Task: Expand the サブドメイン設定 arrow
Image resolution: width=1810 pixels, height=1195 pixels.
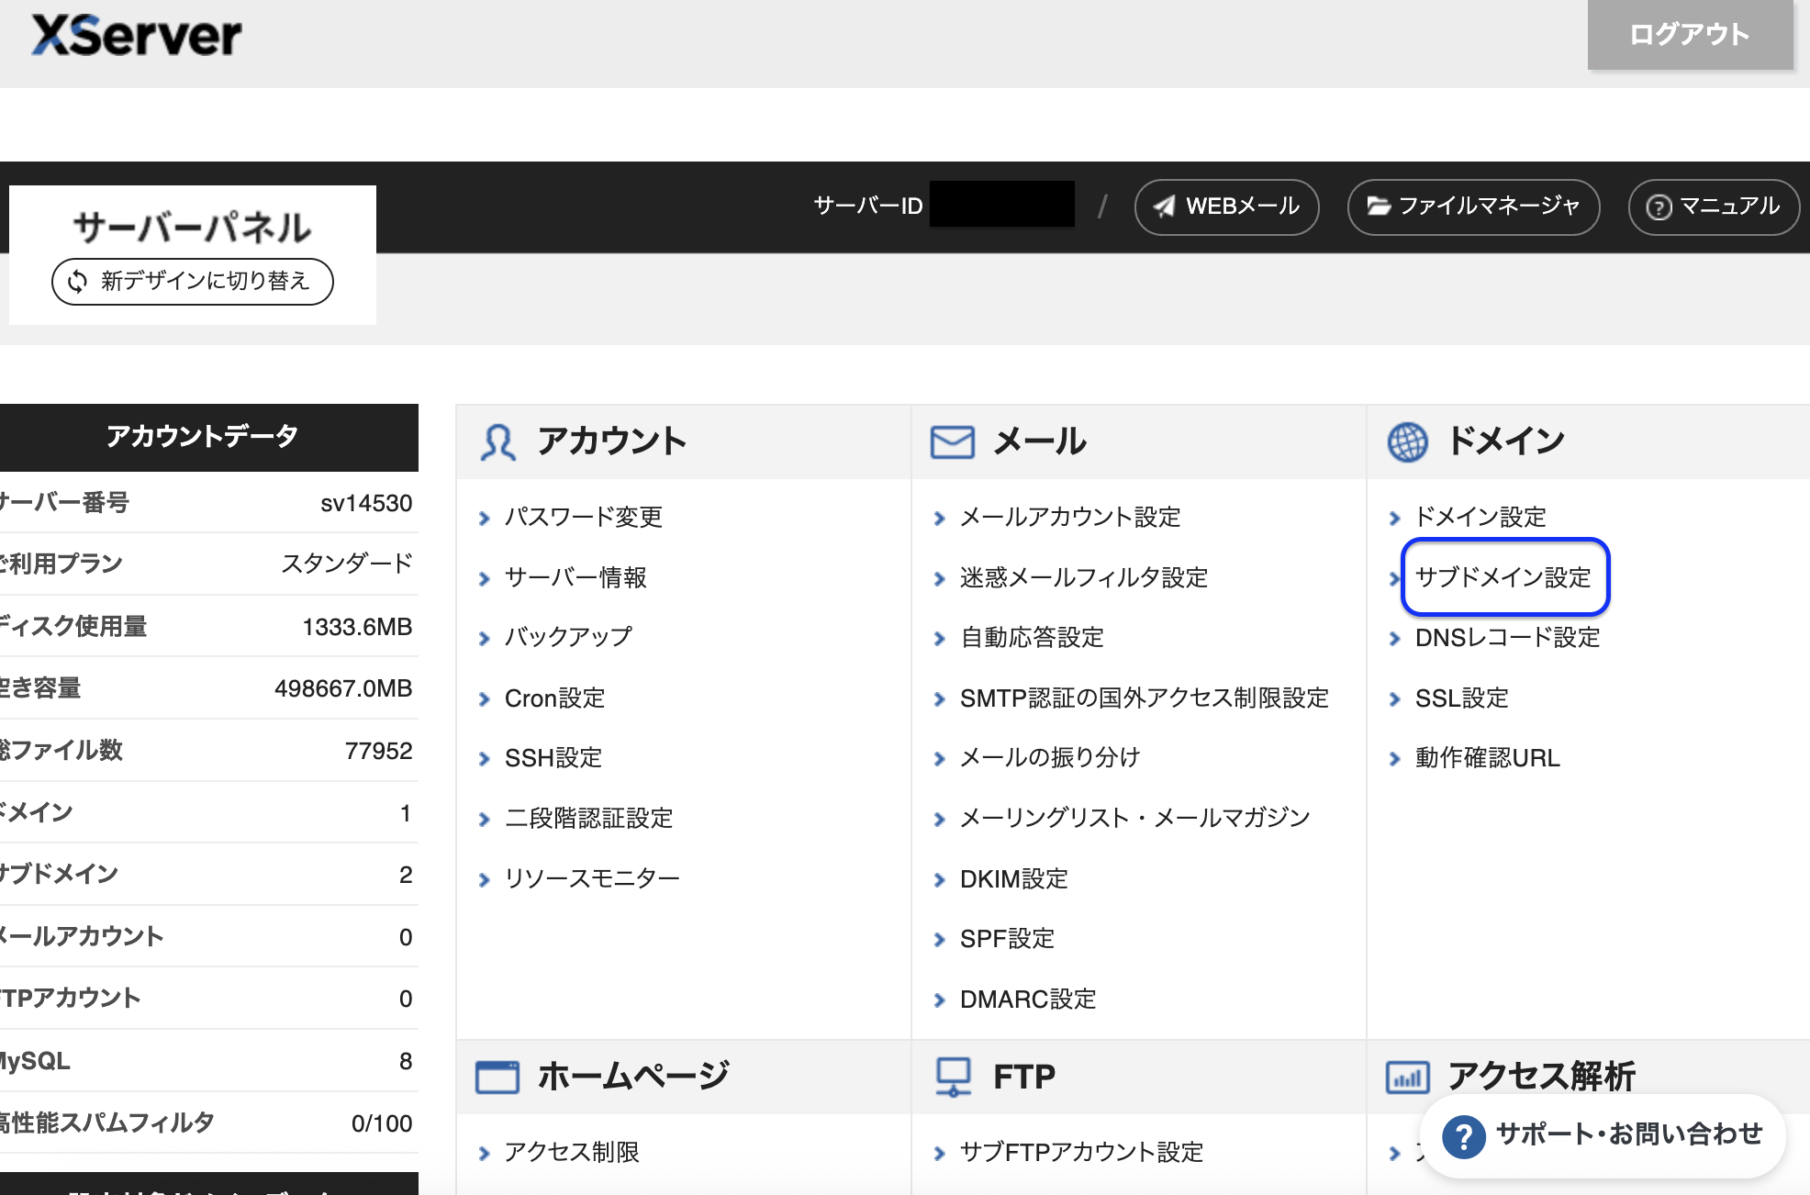Action: pyautogui.click(x=1393, y=578)
